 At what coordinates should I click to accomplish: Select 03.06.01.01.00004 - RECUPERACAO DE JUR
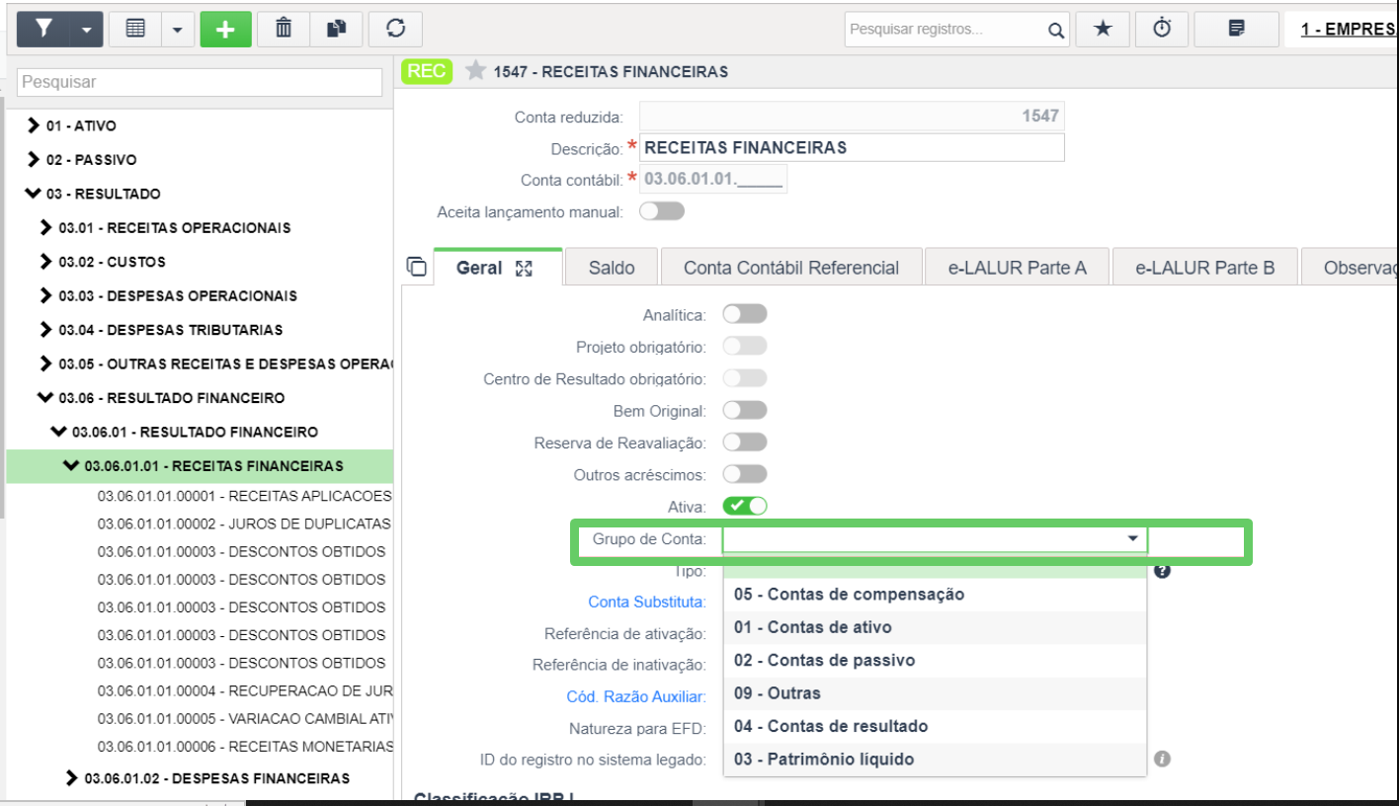[x=244, y=690]
